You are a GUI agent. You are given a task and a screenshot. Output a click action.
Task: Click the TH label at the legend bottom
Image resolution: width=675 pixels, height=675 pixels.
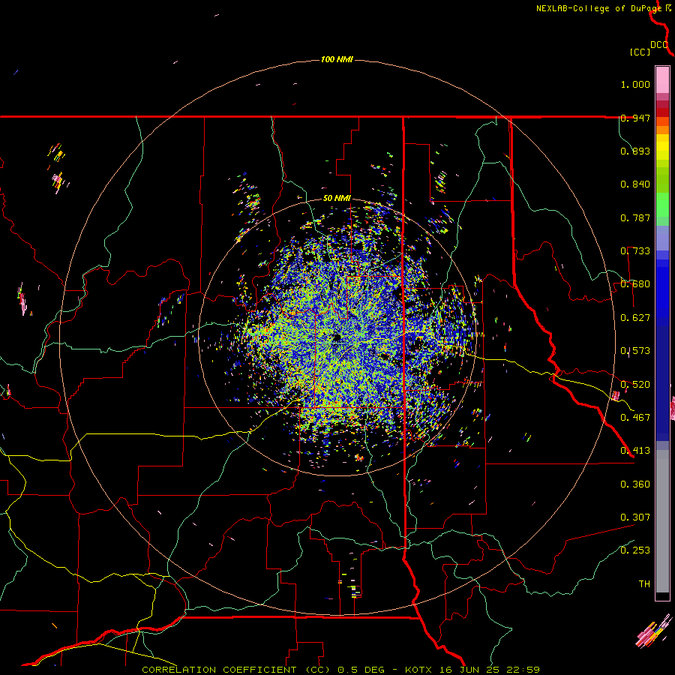[644, 584]
